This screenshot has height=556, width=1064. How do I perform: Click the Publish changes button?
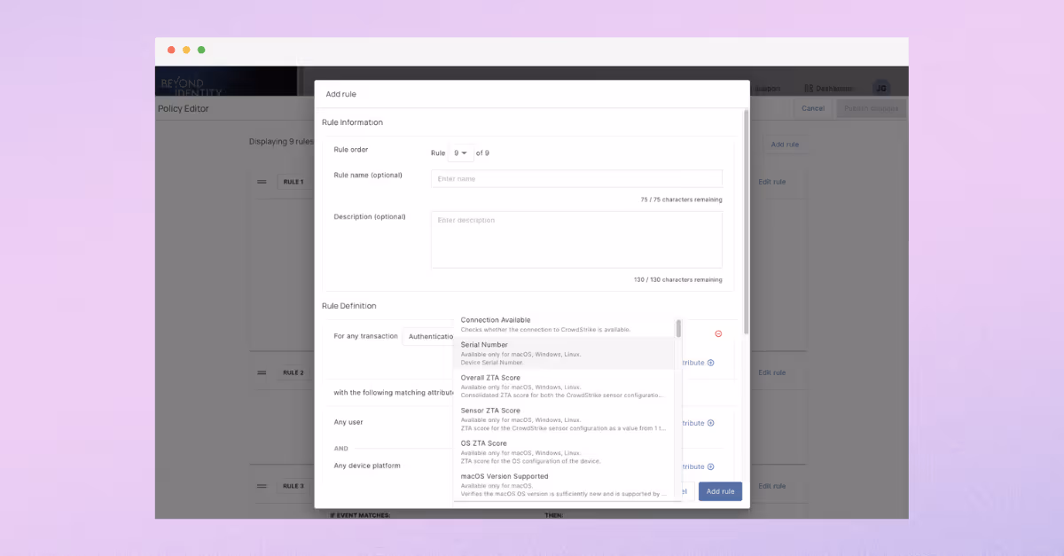[x=871, y=108]
